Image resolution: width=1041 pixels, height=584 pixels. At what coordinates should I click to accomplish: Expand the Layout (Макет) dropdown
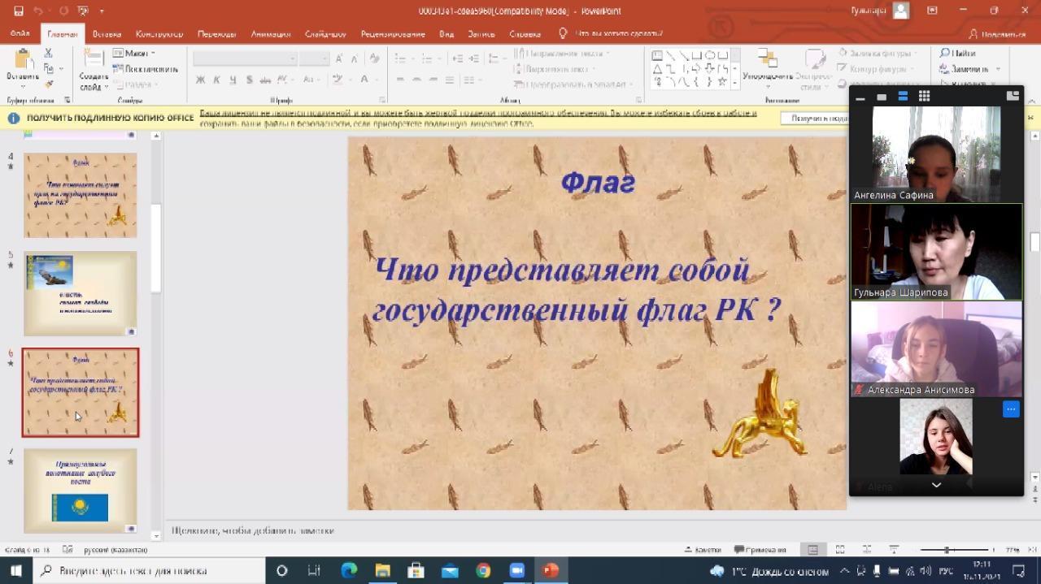click(x=134, y=54)
